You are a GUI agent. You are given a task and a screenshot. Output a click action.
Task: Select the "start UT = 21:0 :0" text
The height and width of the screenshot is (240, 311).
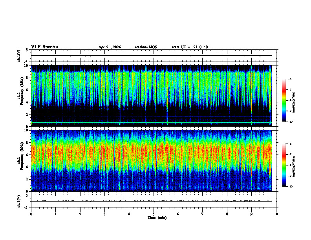[x=190, y=47]
